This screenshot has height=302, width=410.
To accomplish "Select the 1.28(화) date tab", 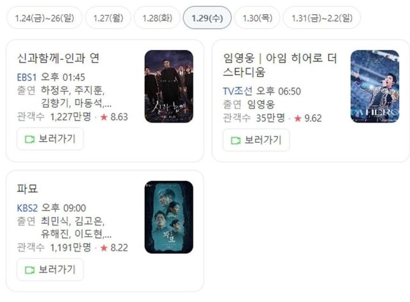I will (157, 18).
